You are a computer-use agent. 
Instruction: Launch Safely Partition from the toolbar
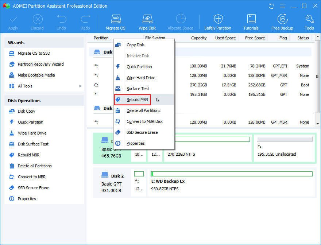(x=218, y=22)
